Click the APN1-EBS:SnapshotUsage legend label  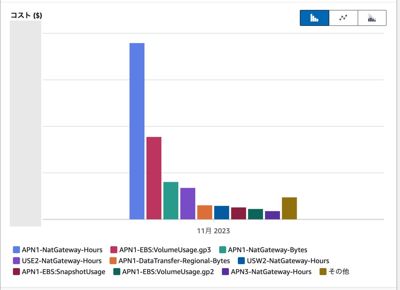pos(64,272)
